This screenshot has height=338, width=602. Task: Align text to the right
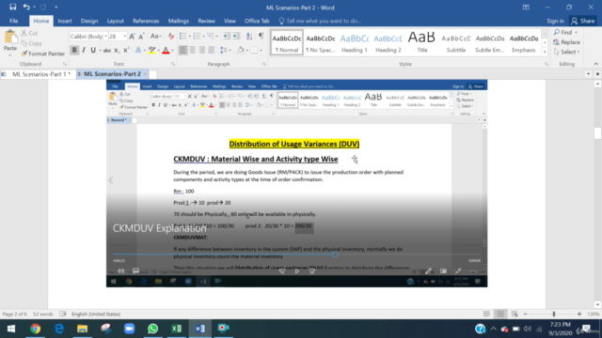201,50
